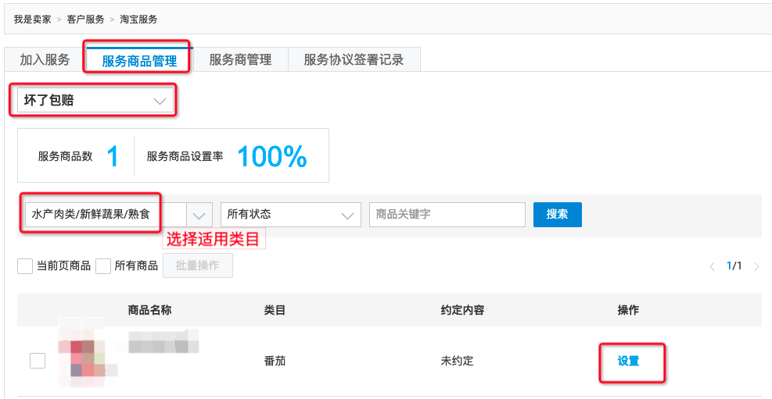Click the 类目 column header
772x399 pixels.
pyautogui.click(x=275, y=310)
